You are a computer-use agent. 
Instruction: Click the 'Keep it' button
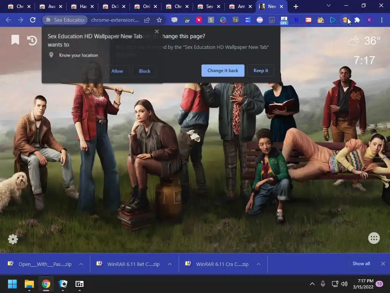point(261,71)
